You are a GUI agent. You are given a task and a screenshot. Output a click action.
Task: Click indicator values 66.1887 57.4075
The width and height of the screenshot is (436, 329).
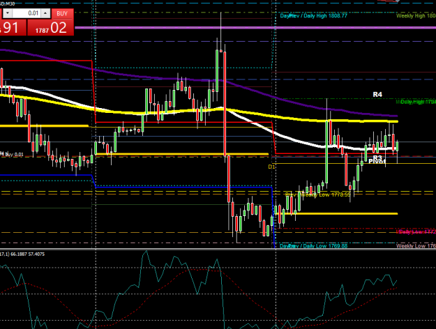(x=27, y=254)
